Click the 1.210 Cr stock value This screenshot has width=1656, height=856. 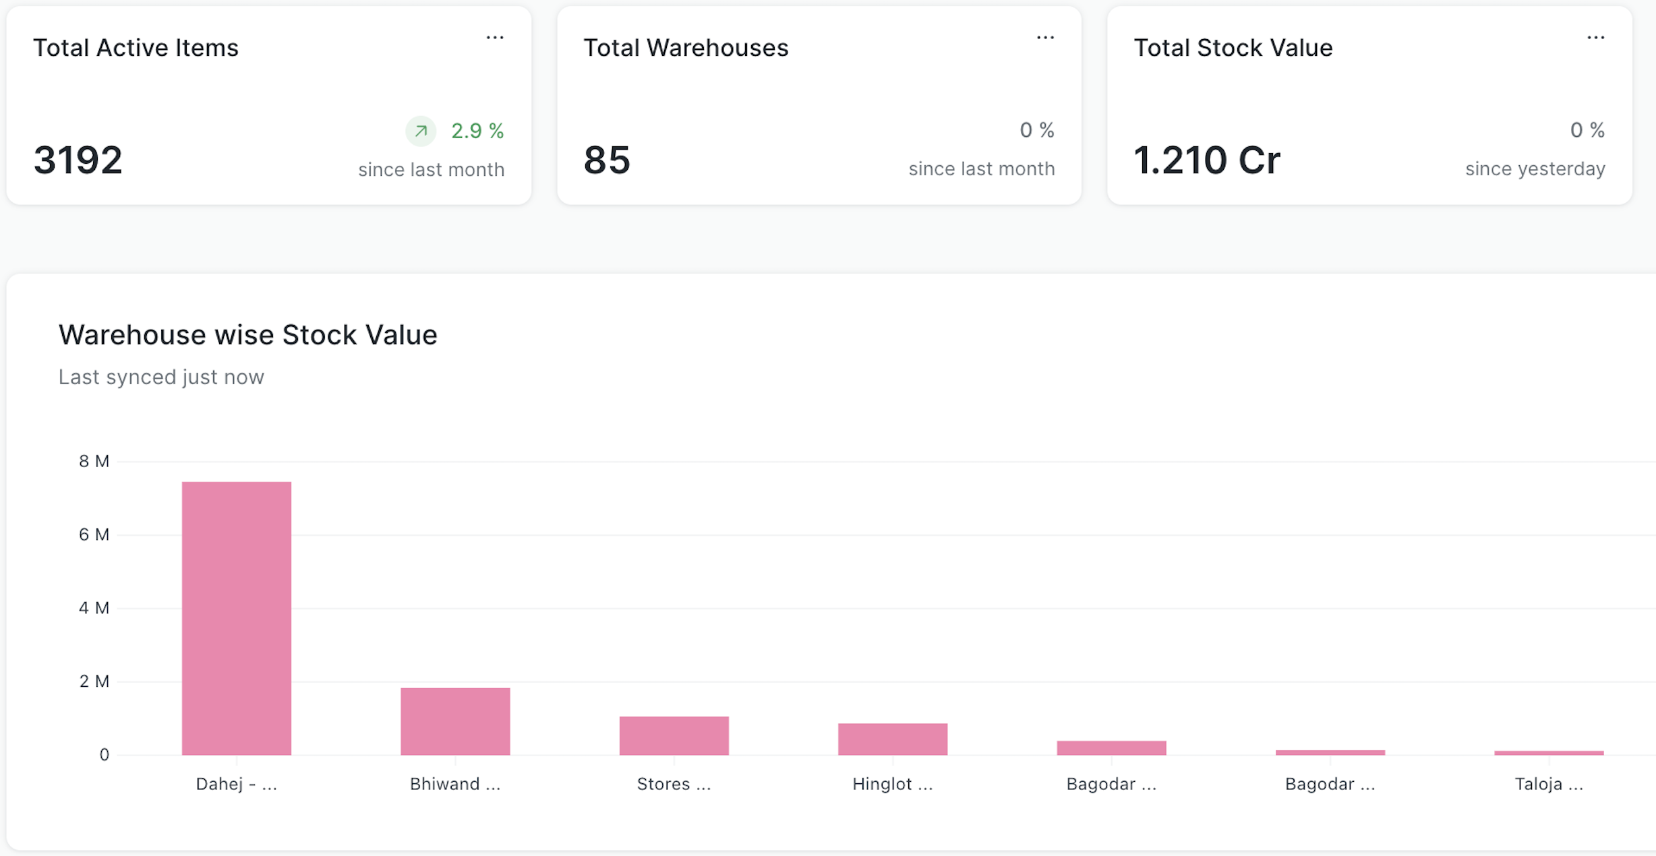pos(1206,160)
